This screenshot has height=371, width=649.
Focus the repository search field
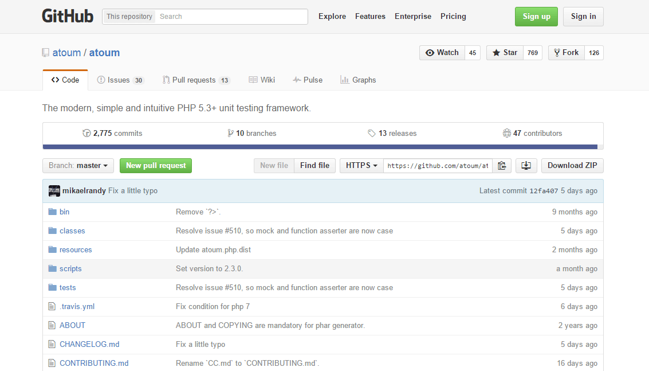(231, 17)
